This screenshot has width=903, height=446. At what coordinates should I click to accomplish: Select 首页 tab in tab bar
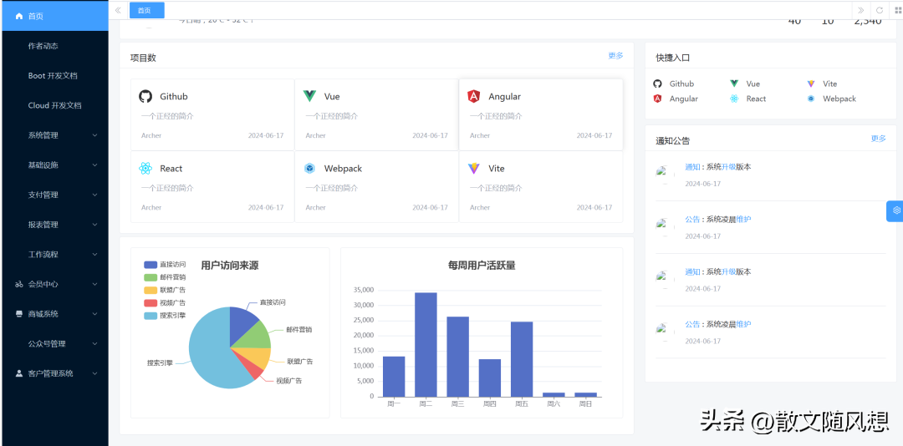coord(146,10)
